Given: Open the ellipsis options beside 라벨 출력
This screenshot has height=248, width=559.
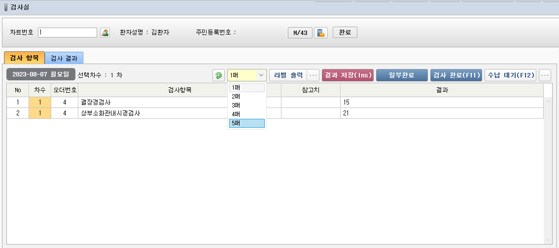Looking at the screenshot, I should 313,75.
